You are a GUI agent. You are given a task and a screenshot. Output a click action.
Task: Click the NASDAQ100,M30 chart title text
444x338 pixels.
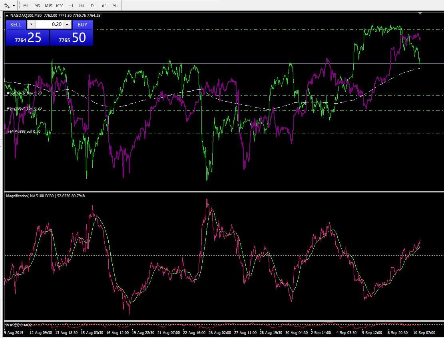27,16
